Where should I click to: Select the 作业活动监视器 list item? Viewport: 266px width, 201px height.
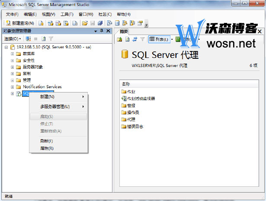[x=138, y=99]
